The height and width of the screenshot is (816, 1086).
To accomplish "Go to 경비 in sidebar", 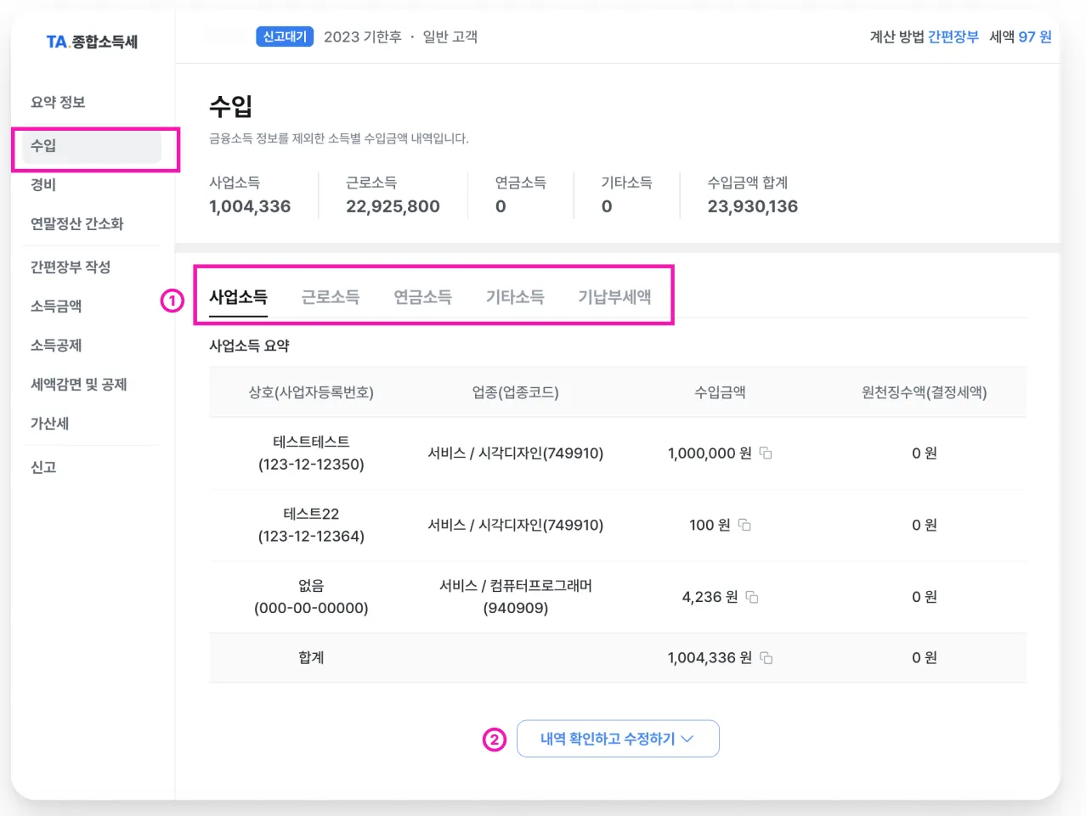I will (43, 185).
